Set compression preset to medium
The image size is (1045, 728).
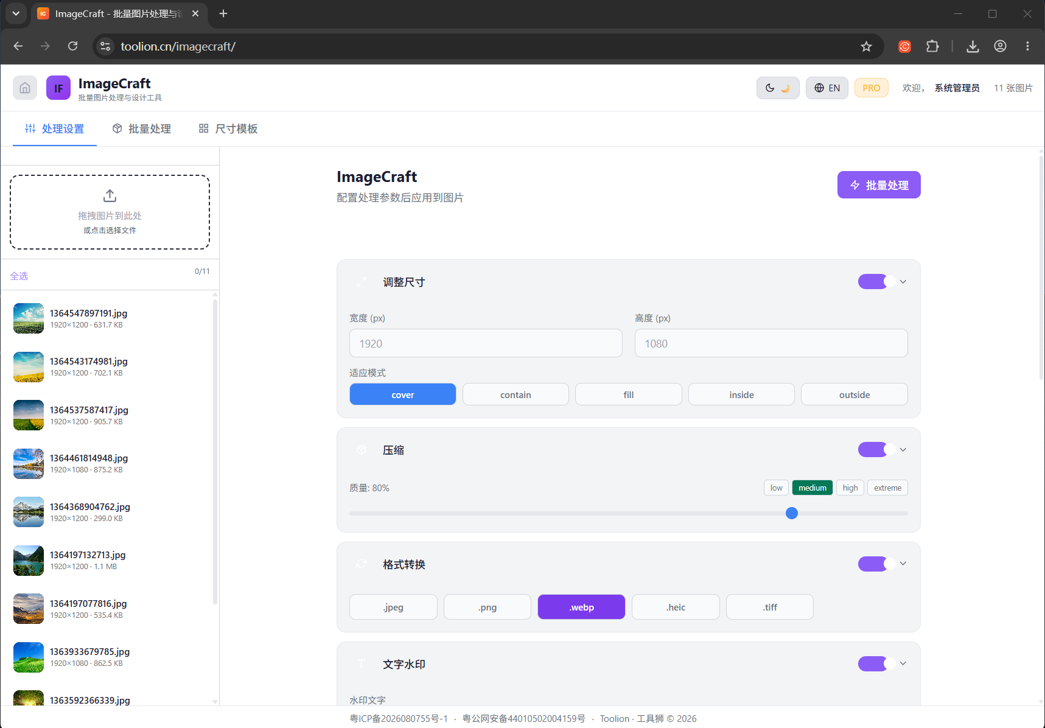coord(813,488)
